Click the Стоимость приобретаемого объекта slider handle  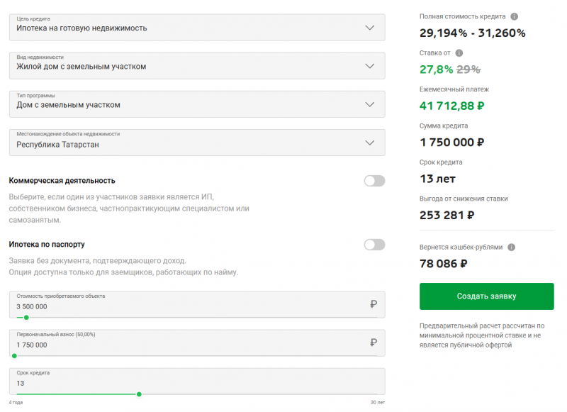[x=27, y=317]
